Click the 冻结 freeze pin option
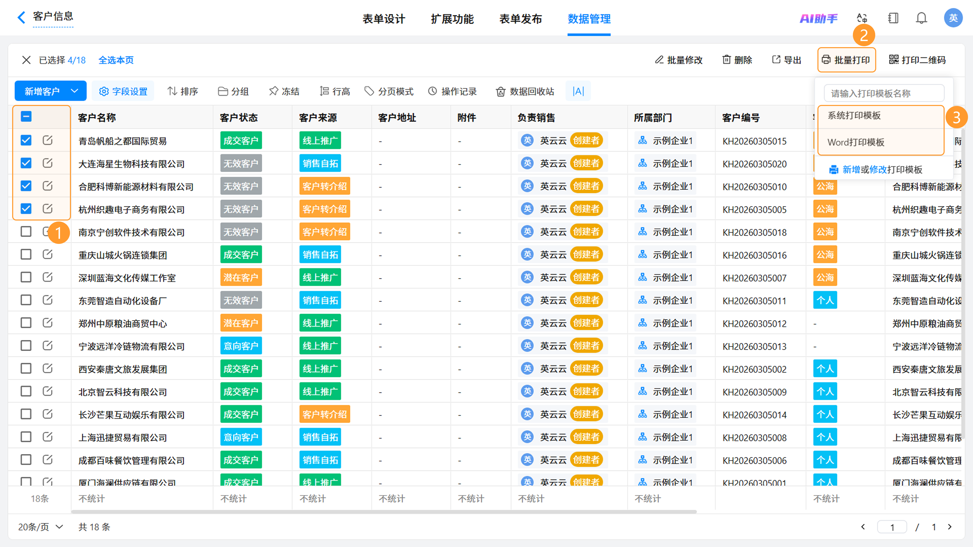The width and height of the screenshot is (973, 547). pos(284,92)
